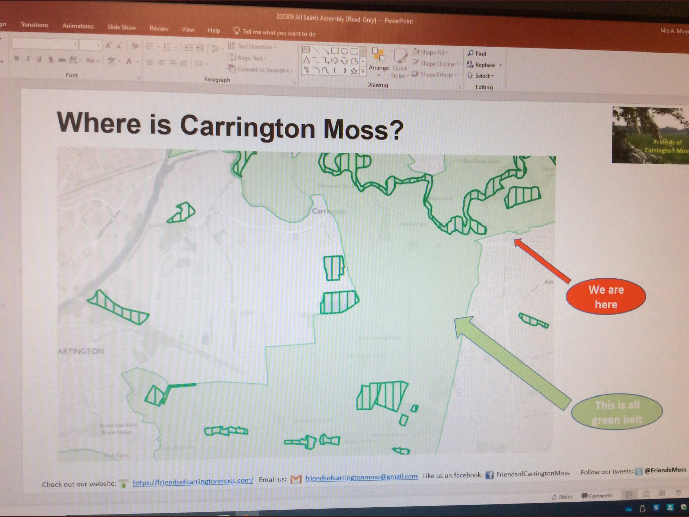Align text left in Paragraph group
Image resolution: width=689 pixels, height=517 pixels.
150,62
